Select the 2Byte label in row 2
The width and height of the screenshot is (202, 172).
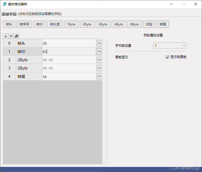coord(29,60)
